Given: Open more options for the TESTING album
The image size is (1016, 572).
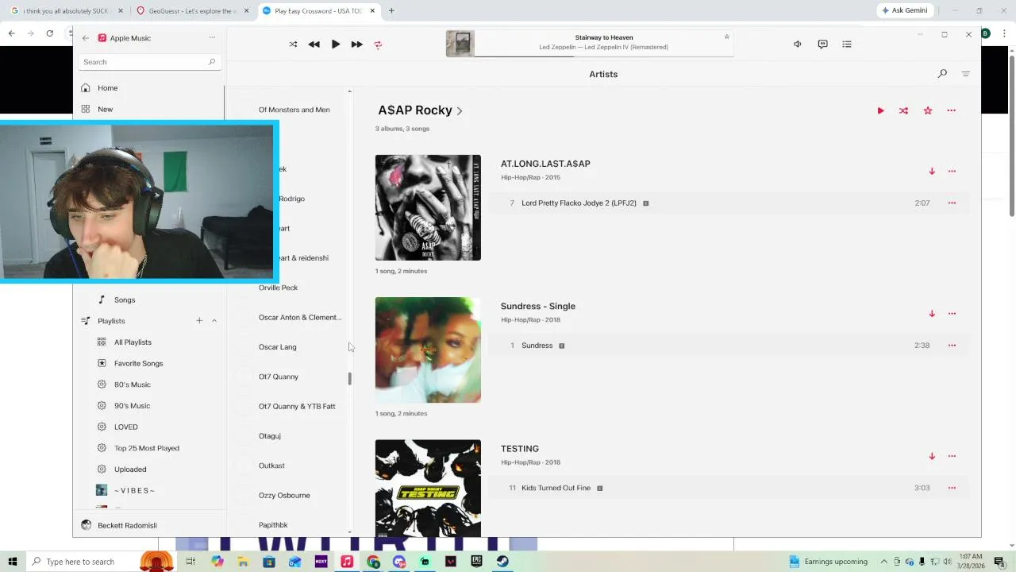Looking at the screenshot, I should point(952,456).
